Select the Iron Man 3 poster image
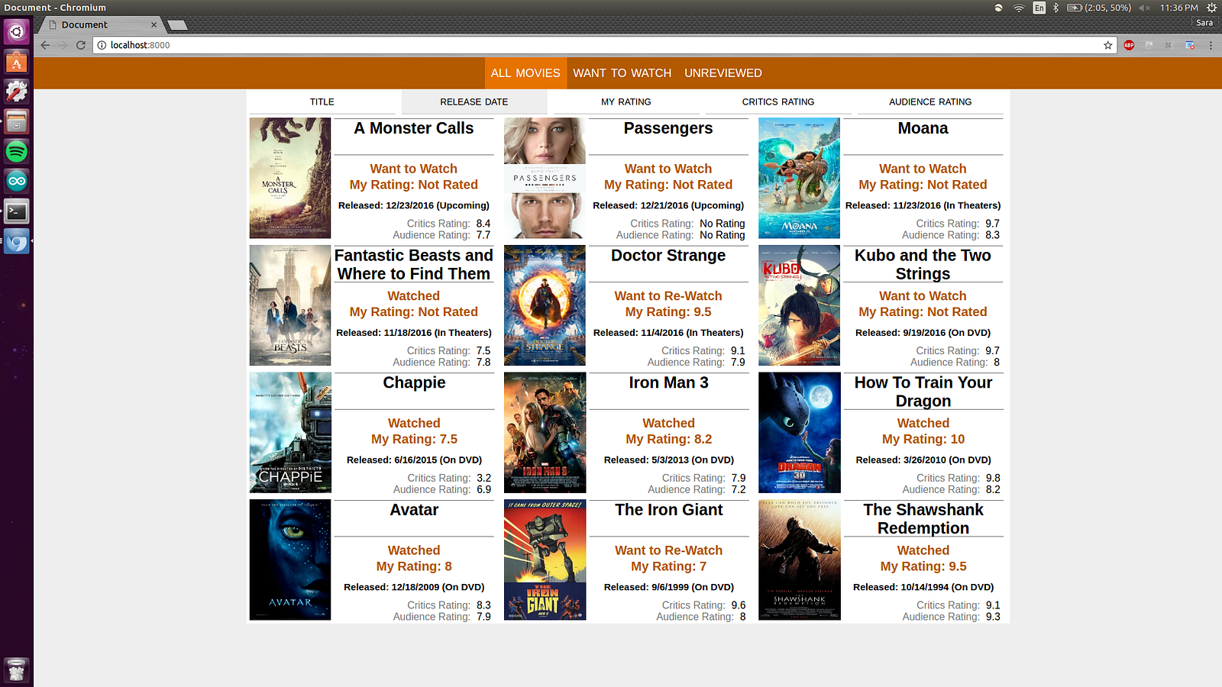 [x=545, y=433]
